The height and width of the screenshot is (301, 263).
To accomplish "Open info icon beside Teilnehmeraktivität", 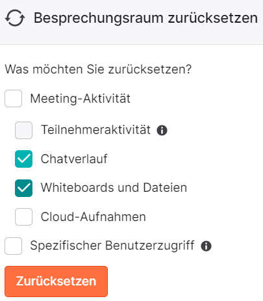I will tap(162, 130).
